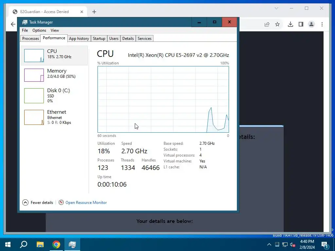The width and height of the screenshot is (335, 251).
Task: Close the E2Guardian browser tab
Action: click(81, 12)
